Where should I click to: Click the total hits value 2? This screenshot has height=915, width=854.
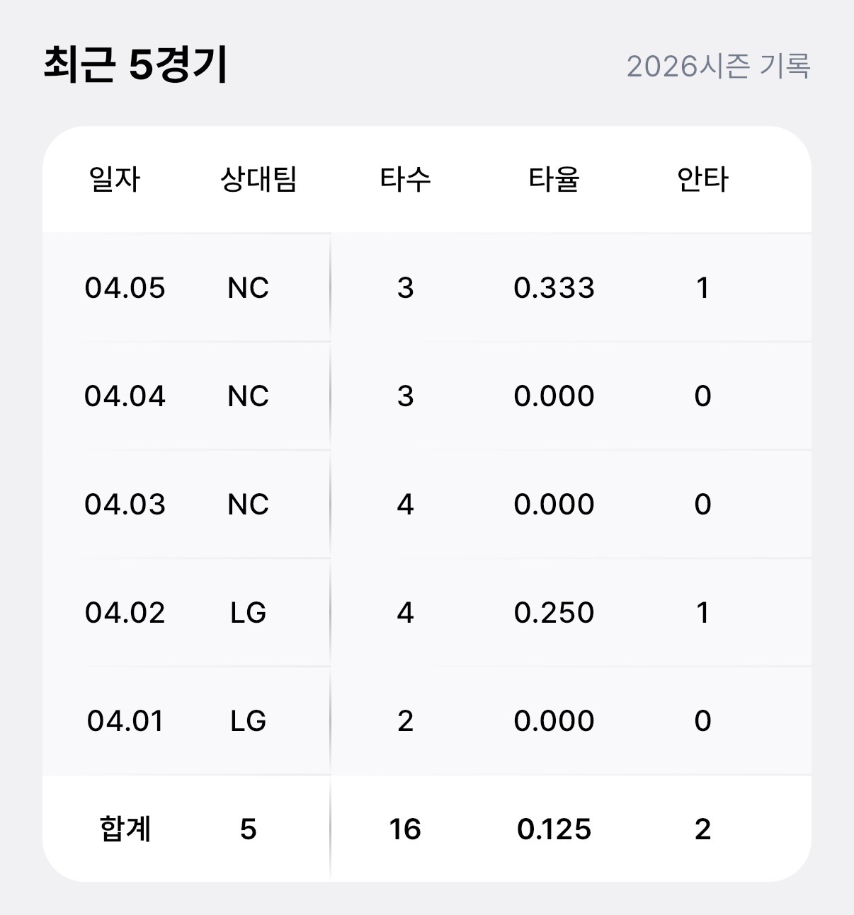click(702, 829)
